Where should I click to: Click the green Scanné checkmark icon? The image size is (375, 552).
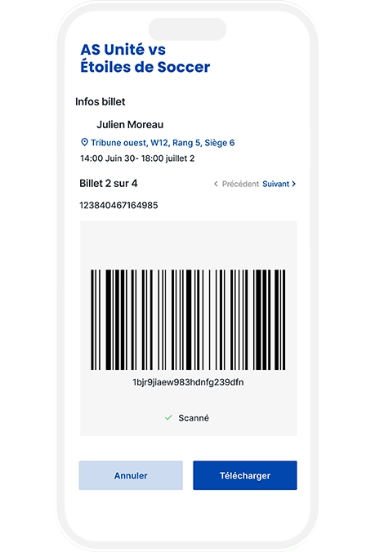pos(168,417)
